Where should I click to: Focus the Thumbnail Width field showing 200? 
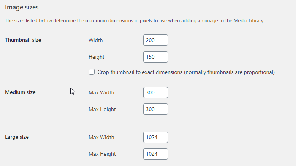pos(155,40)
